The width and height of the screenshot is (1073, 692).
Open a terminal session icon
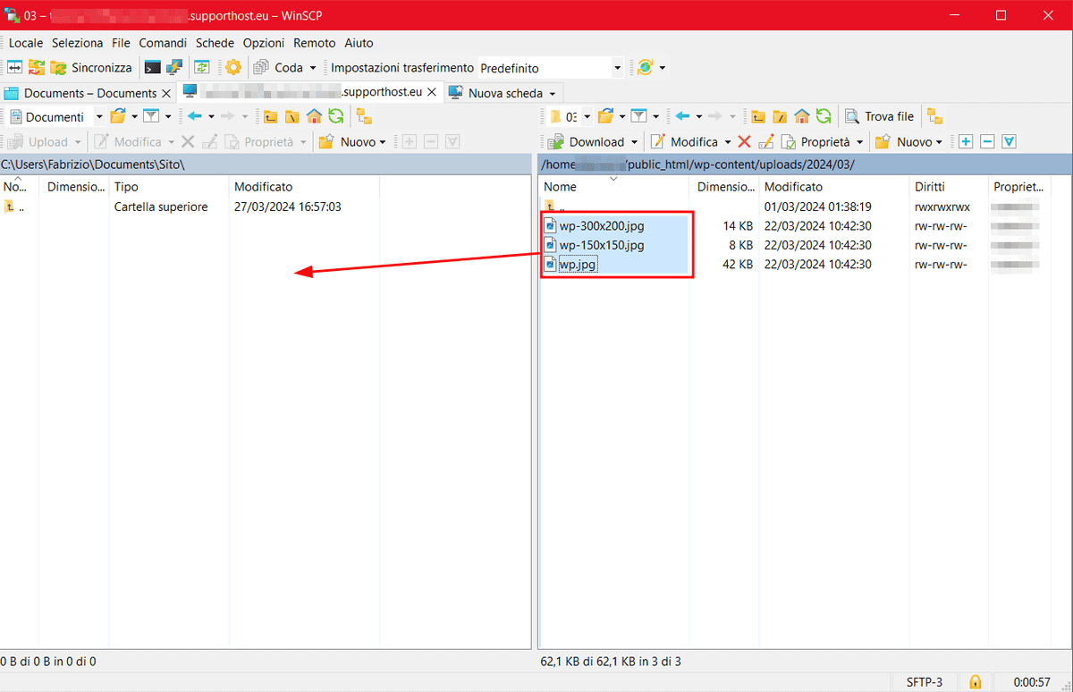(152, 67)
